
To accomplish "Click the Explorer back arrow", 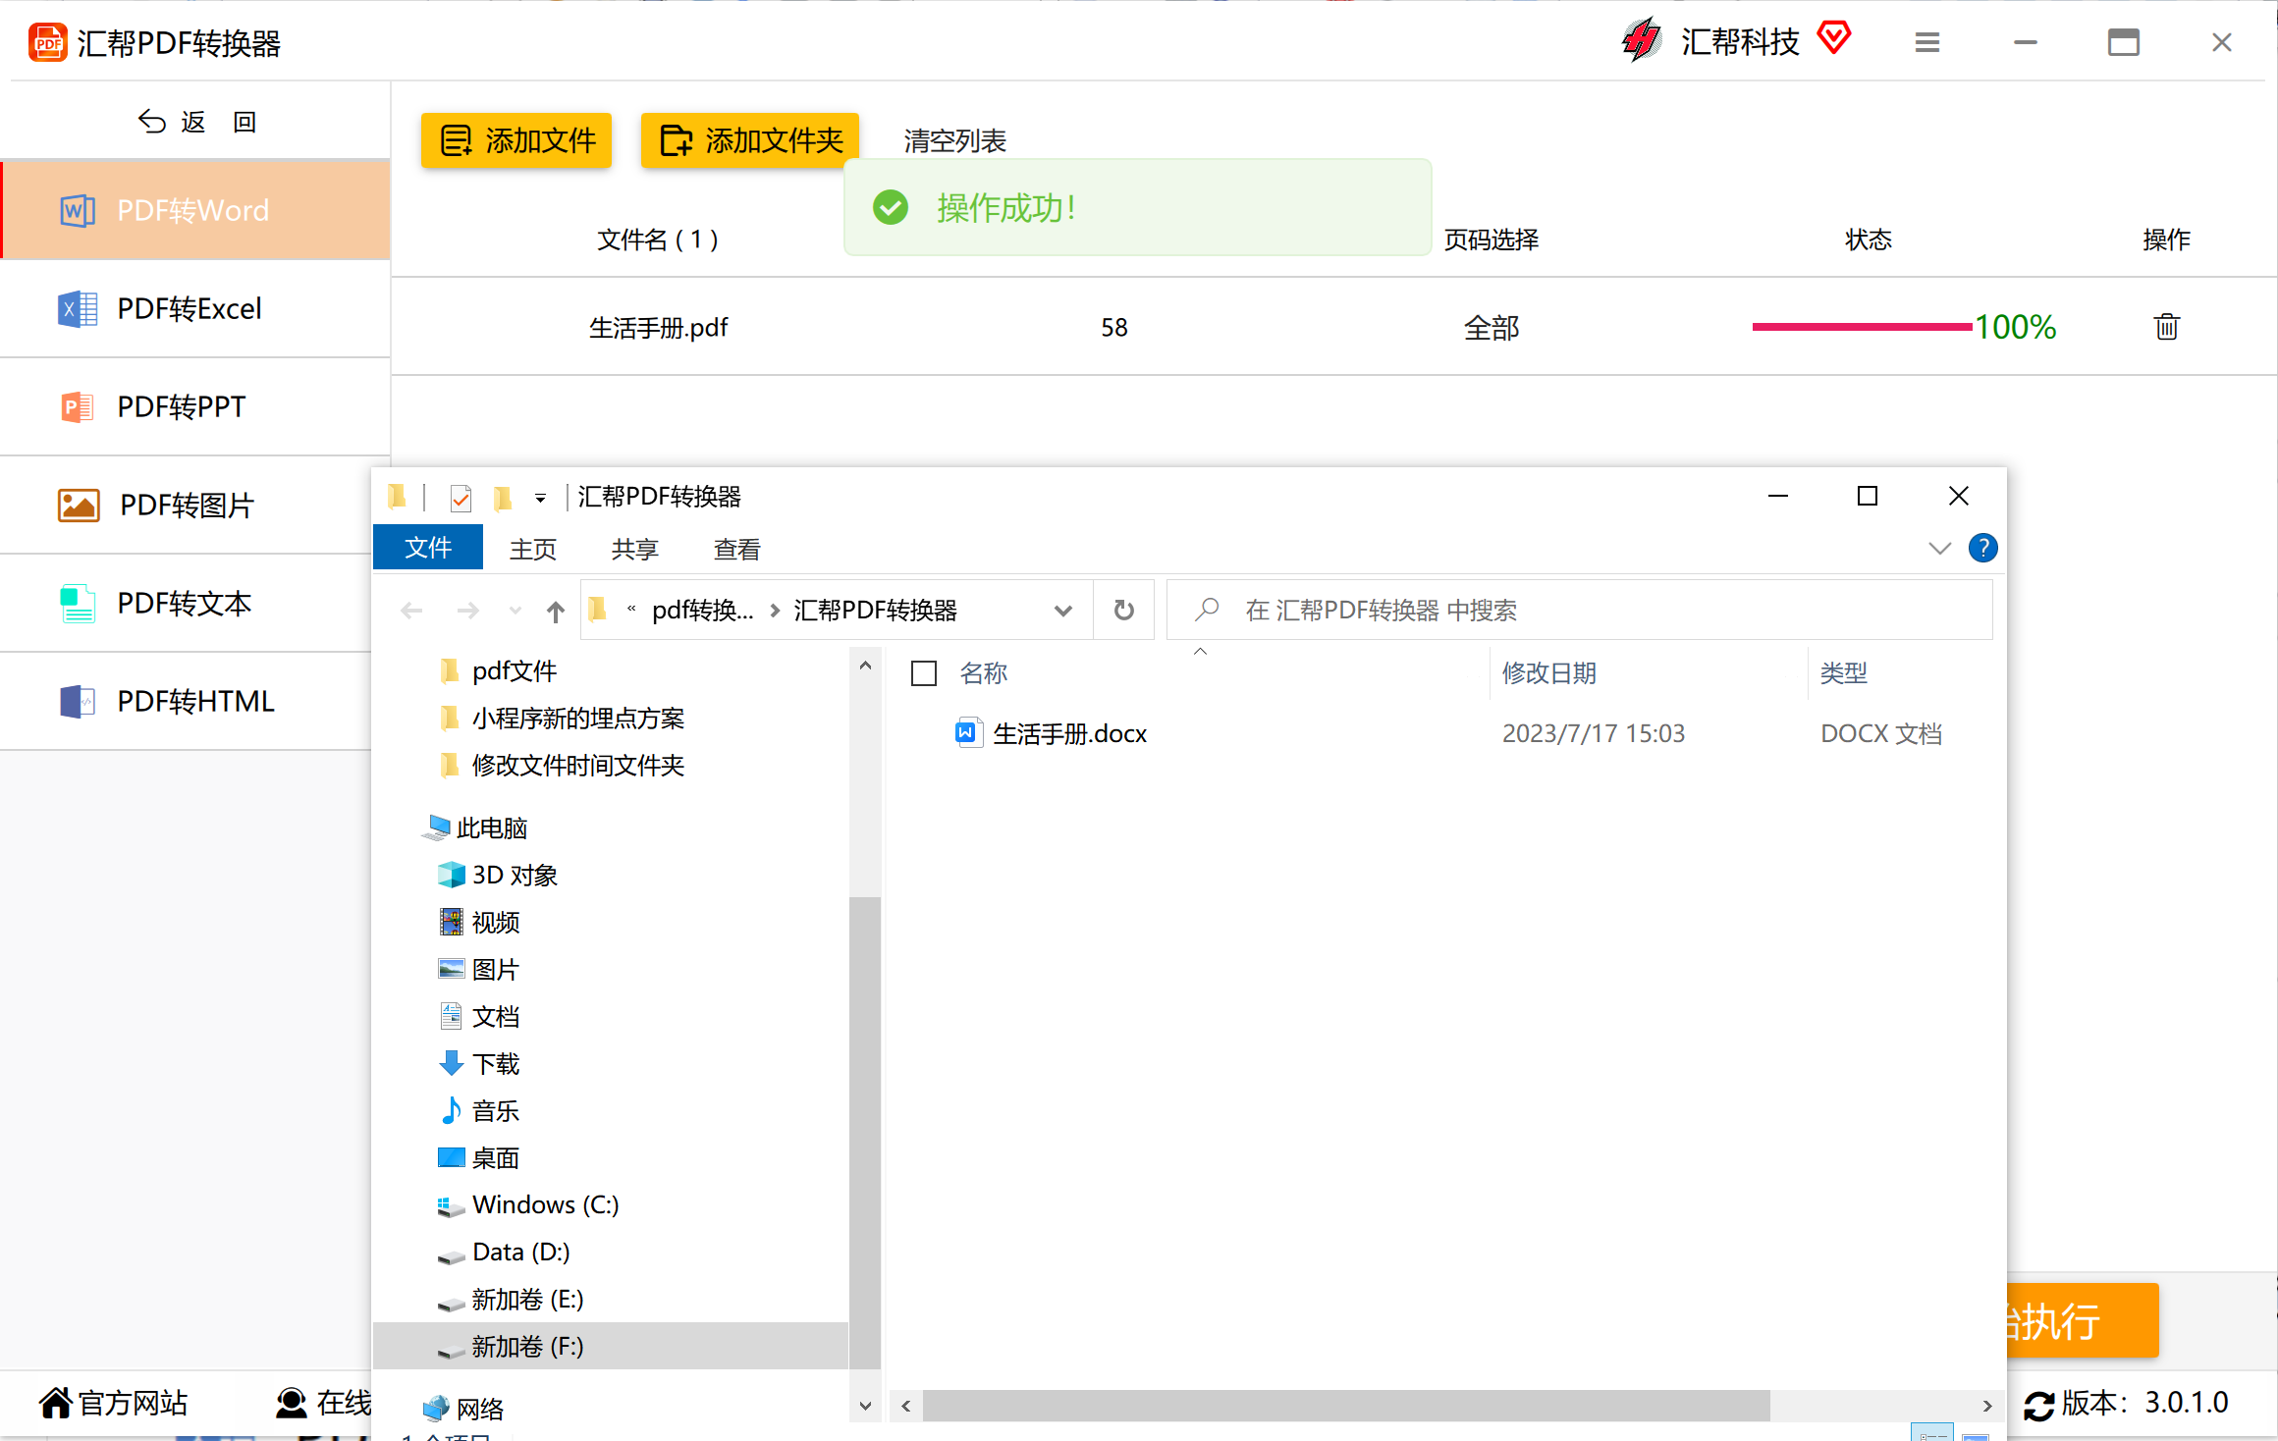I will point(411,611).
